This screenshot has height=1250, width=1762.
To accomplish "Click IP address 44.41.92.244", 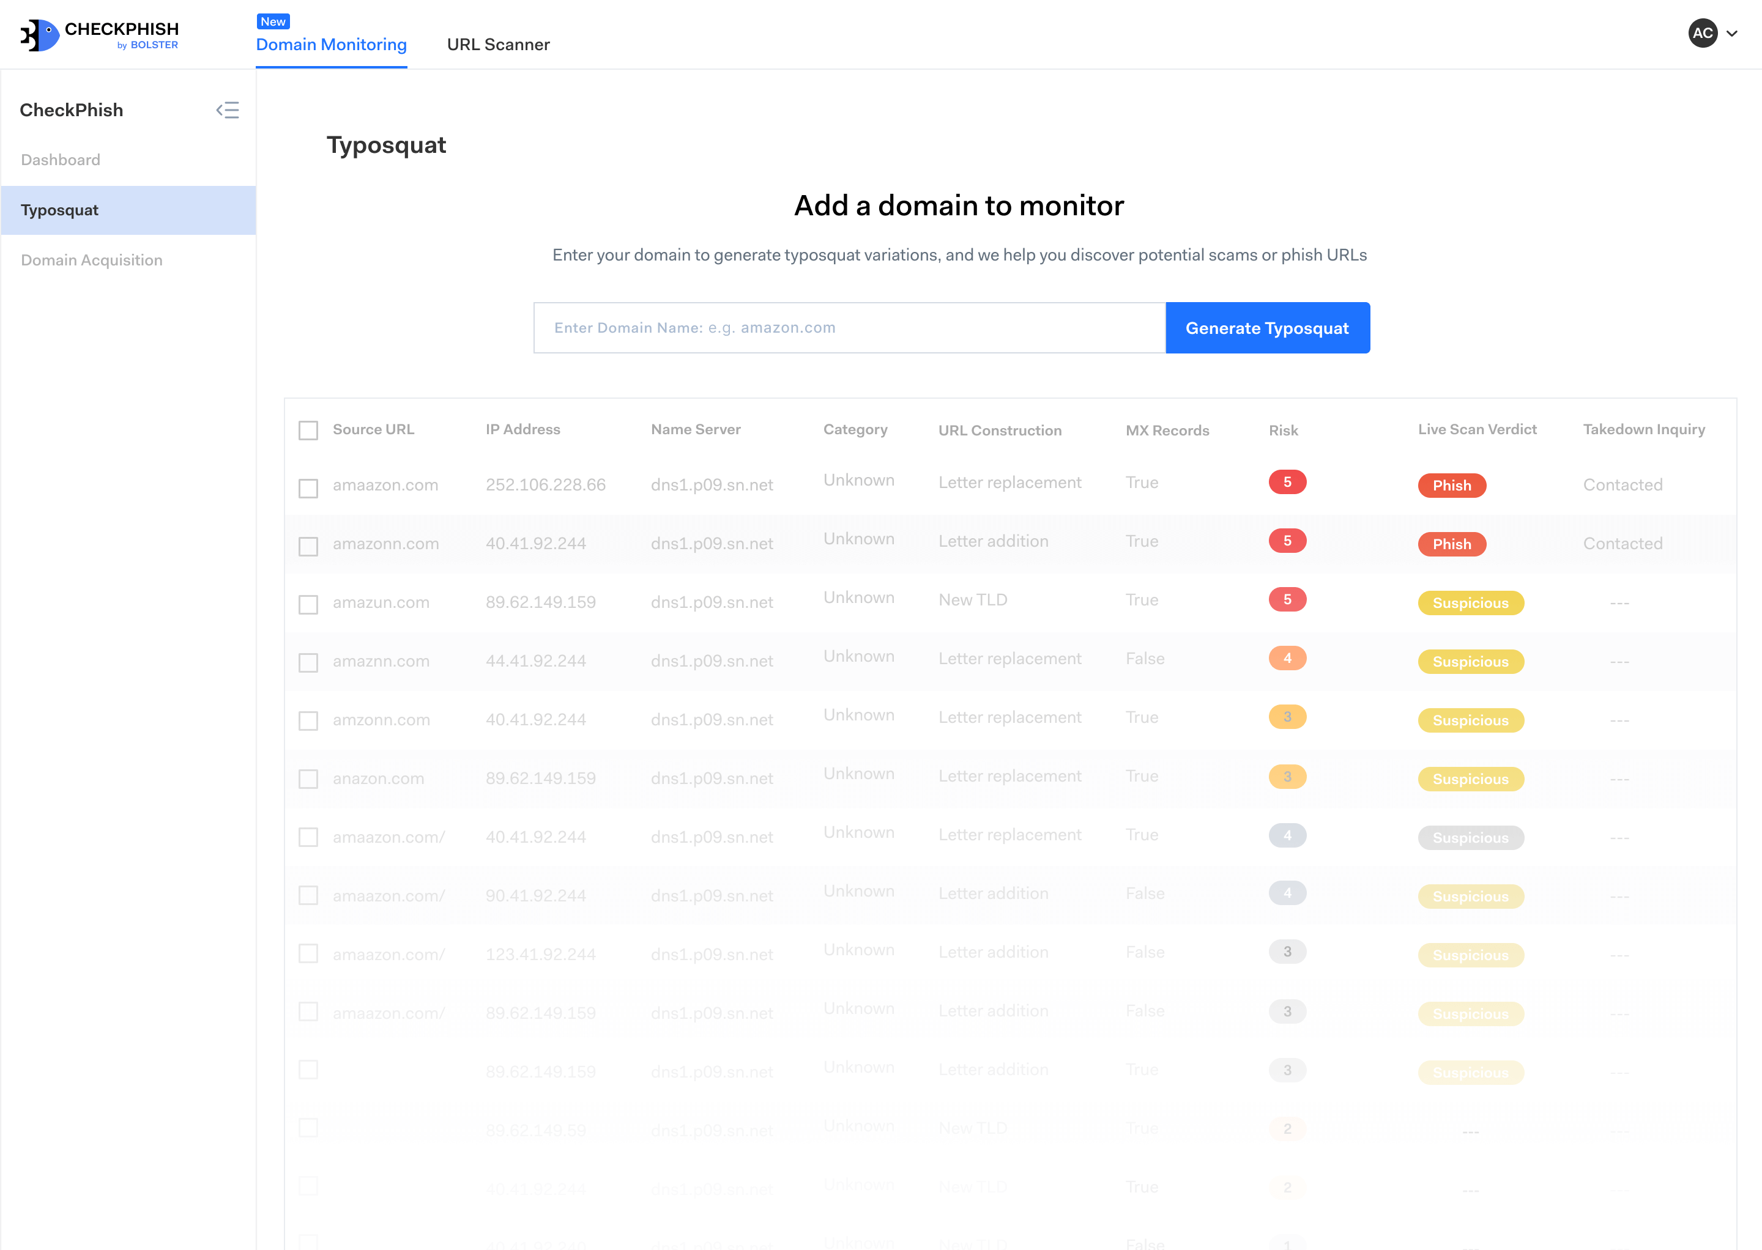I will (x=535, y=660).
